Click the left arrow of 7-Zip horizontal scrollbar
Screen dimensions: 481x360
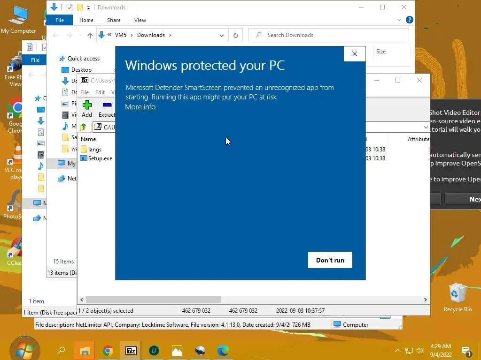coord(82,300)
